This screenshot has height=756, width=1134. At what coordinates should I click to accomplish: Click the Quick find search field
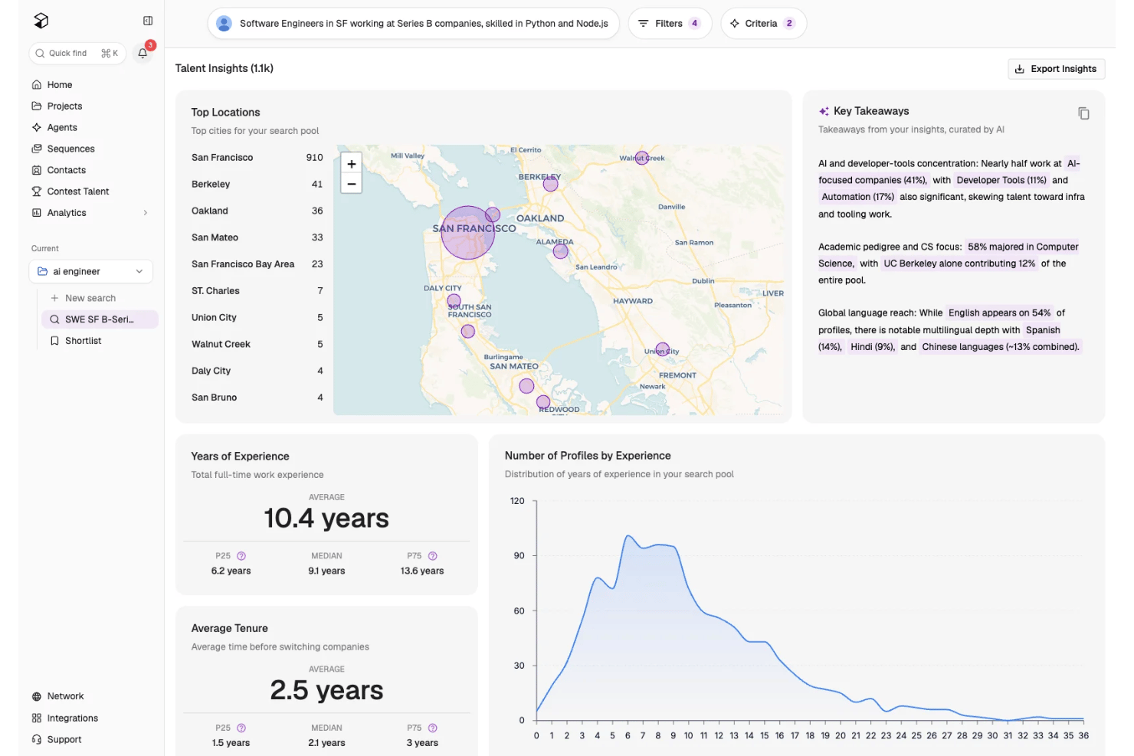point(77,53)
